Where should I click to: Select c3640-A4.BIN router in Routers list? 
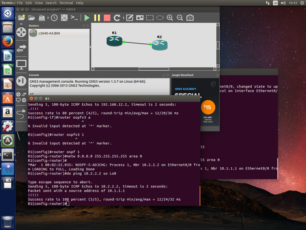pos(59,33)
